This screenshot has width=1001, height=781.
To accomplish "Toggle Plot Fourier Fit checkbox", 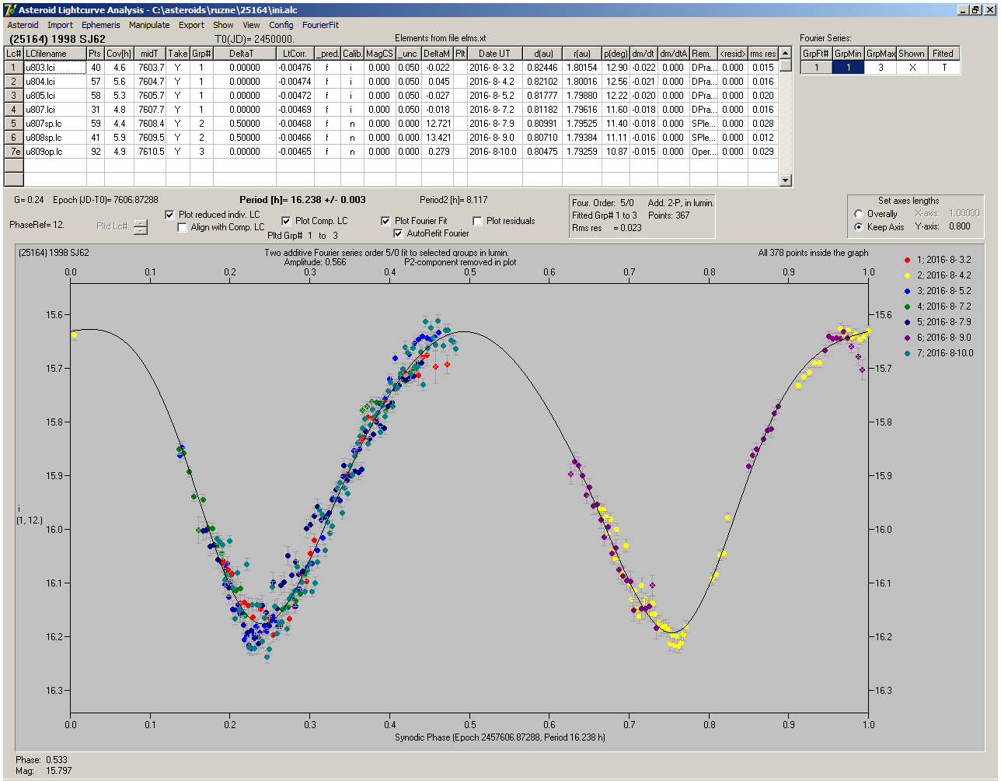I will point(385,221).
